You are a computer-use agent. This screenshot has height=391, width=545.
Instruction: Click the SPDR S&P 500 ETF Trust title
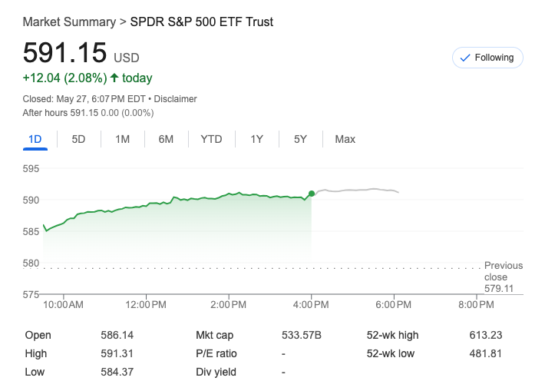coord(201,22)
